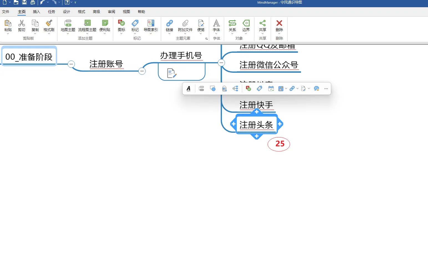Select the 注册快手 topic
The width and height of the screenshot is (428, 269).
[x=256, y=105]
